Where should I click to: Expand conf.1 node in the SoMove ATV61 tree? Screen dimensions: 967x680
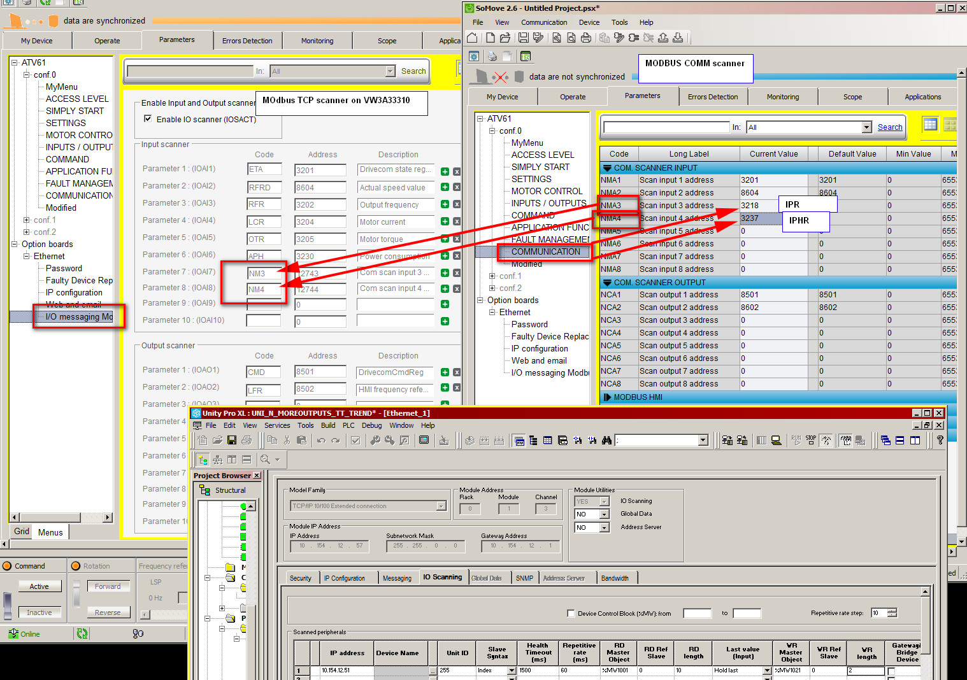pyautogui.click(x=492, y=276)
